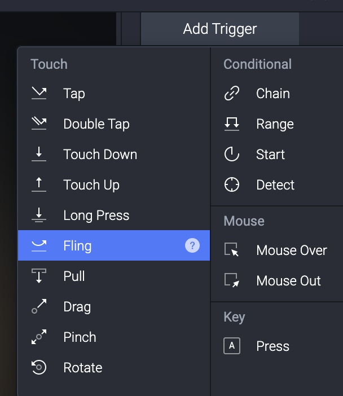Click the Key Press 'A' icon
The image size is (343, 396).
(x=232, y=346)
